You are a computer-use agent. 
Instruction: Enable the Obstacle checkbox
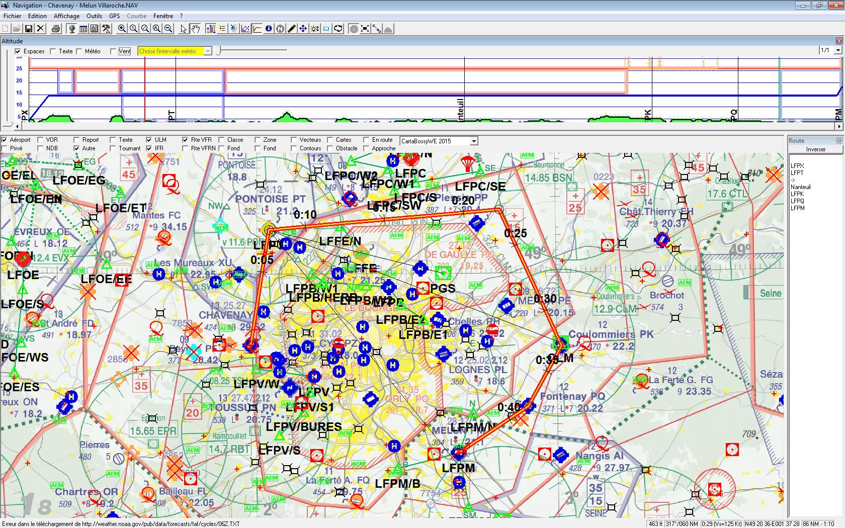(x=330, y=148)
